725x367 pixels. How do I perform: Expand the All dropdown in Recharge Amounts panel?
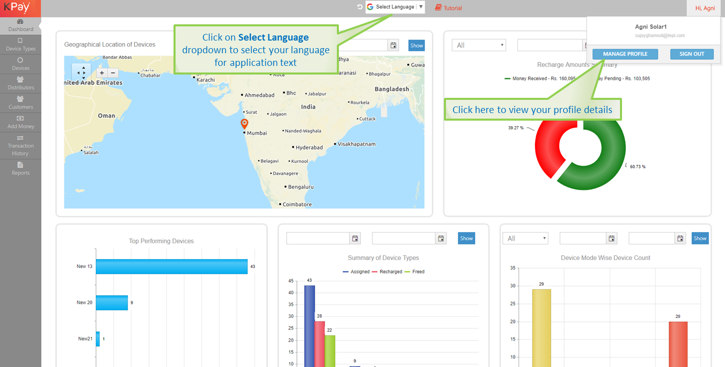pyautogui.click(x=478, y=46)
